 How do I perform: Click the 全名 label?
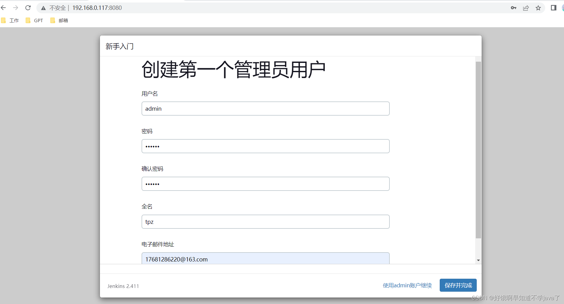(147, 207)
